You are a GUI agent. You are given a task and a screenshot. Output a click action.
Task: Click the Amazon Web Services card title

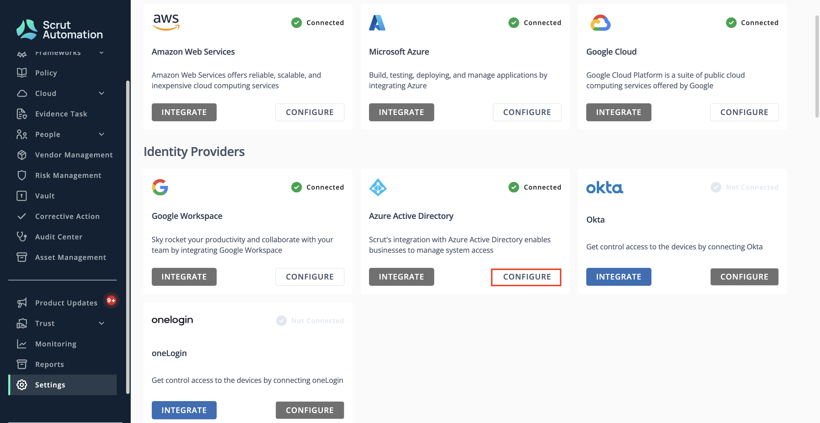point(193,52)
